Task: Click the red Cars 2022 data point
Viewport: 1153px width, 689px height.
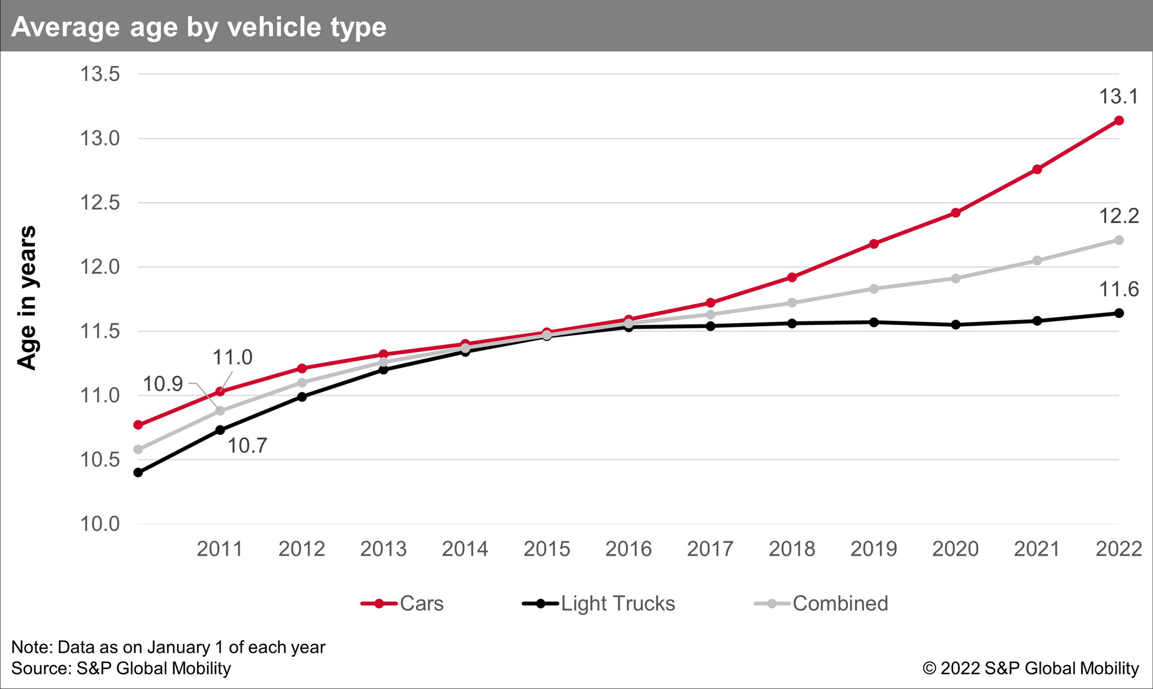Action: (x=1119, y=121)
